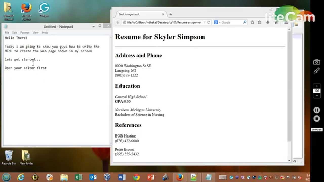
Task: Switch to the First assignment tab
Action: (140, 14)
